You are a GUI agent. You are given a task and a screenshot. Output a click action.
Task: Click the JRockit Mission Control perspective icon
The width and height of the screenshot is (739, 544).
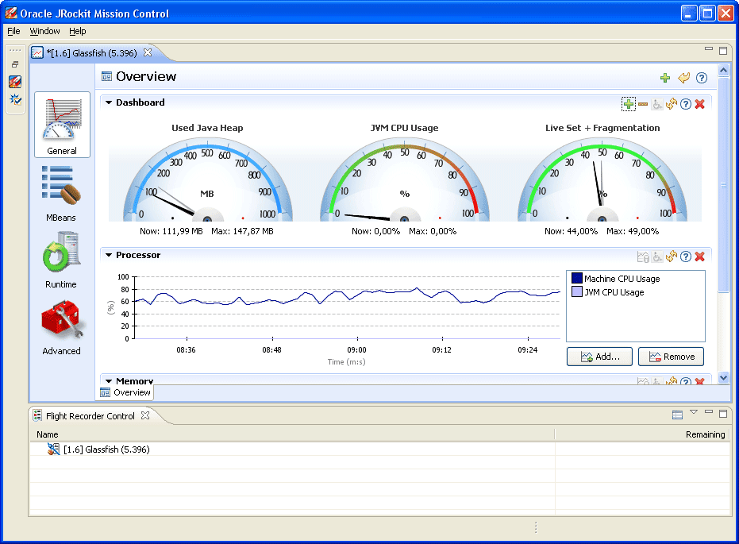click(x=15, y=82)
